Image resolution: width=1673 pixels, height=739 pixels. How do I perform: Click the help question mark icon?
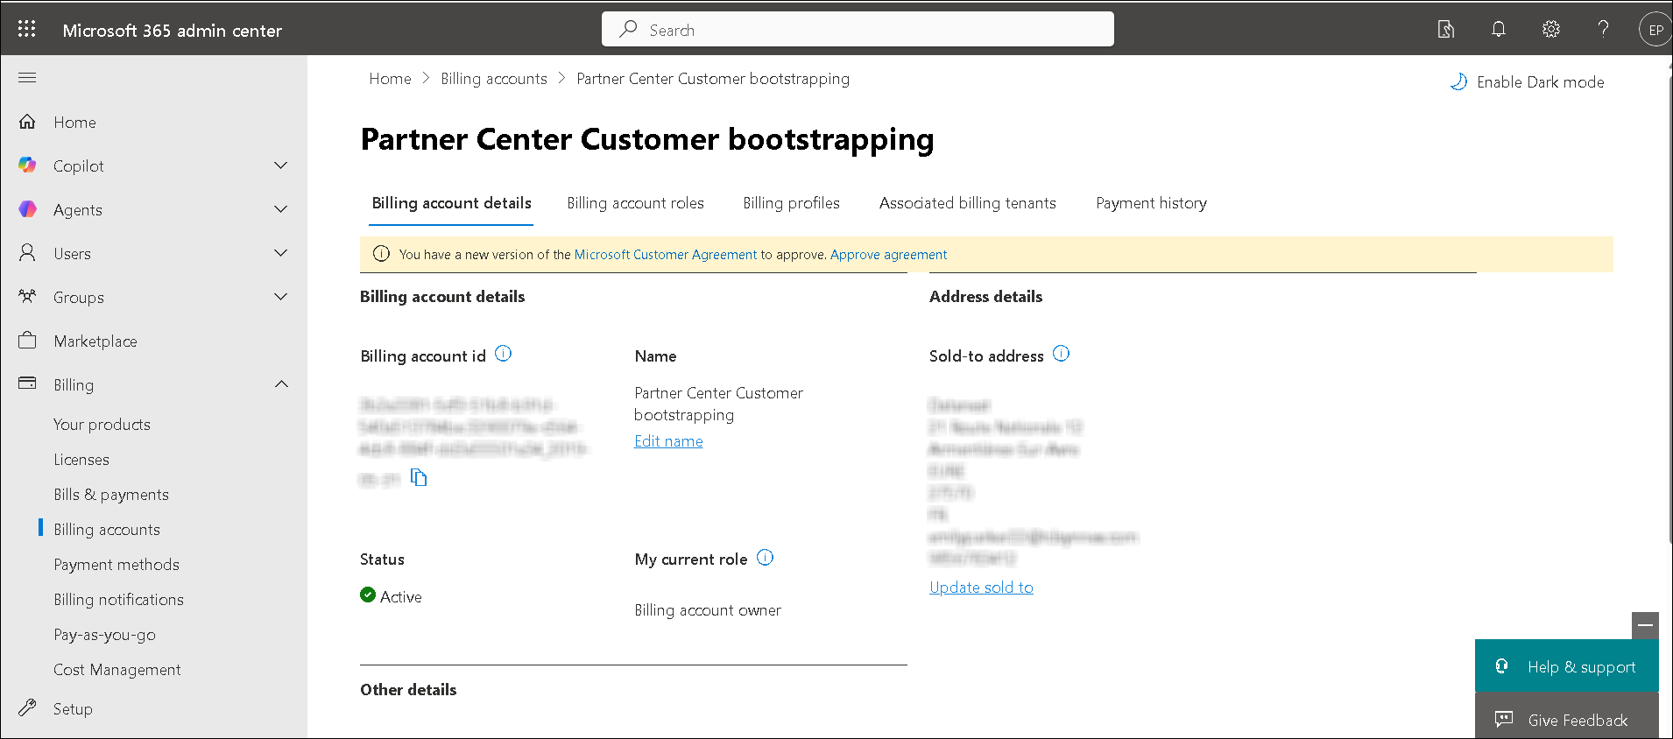click(1603, 29)
